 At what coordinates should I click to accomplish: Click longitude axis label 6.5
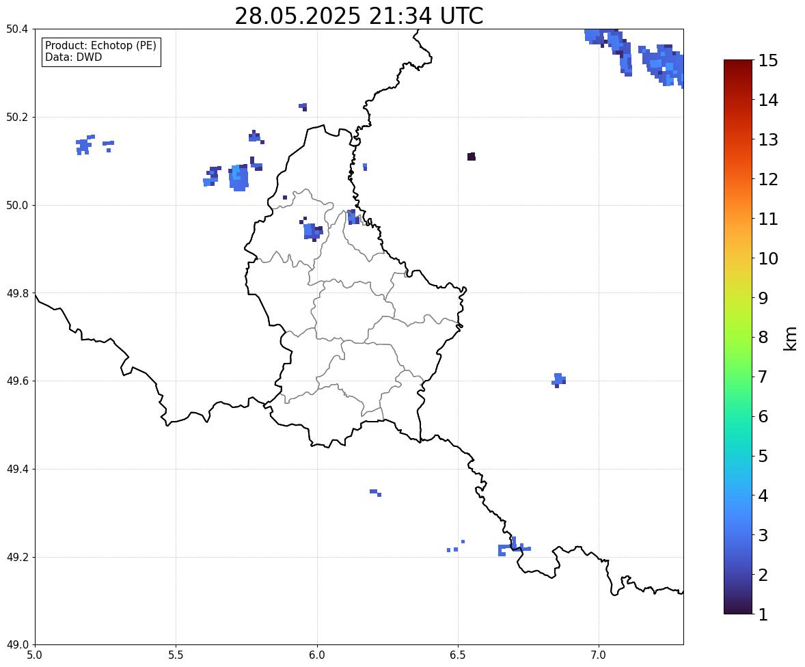pyautogui.click(x=458, y=655)
